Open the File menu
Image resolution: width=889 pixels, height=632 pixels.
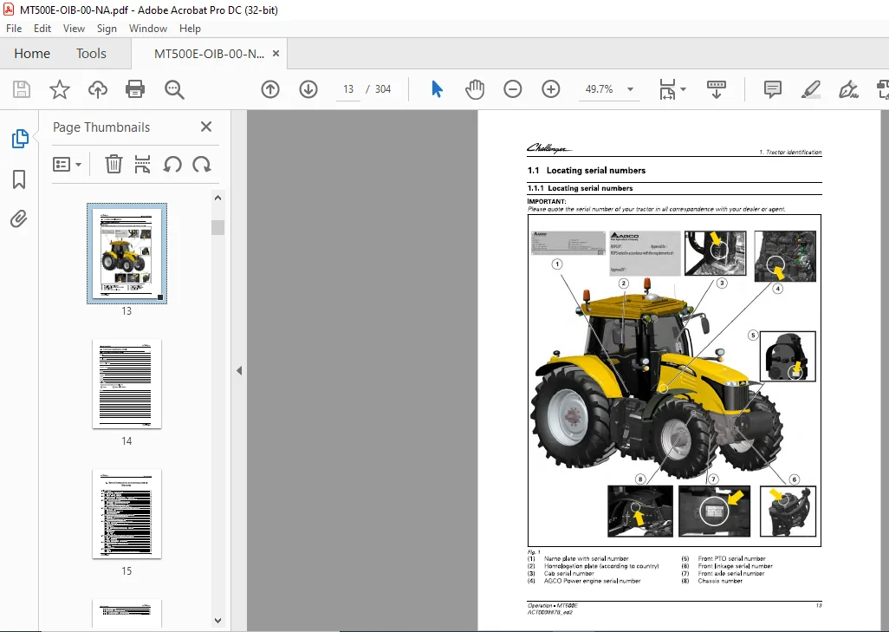(x=14, y=29)
